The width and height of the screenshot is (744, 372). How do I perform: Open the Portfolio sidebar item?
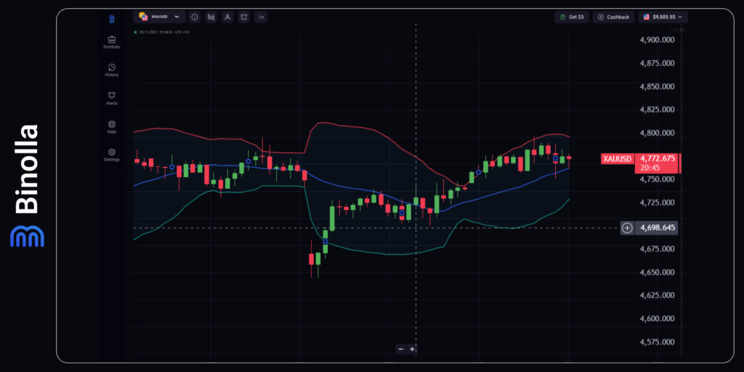[x=111, y=42]
